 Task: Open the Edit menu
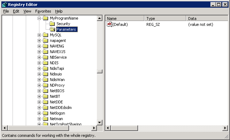(16, 11)
